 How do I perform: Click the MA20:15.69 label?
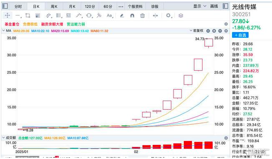click(x=60, y=31)
